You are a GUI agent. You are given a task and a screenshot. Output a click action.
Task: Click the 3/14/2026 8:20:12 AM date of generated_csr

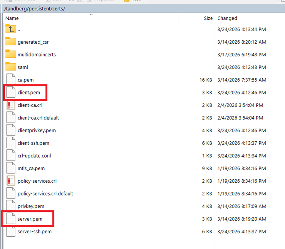(242, 42)
